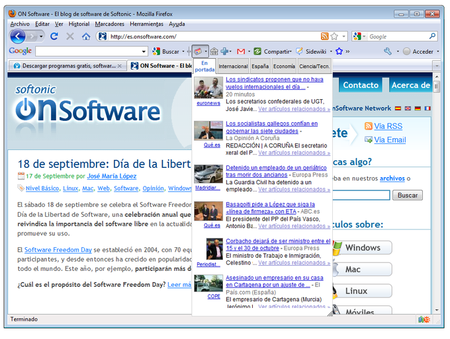Click the magnifier search icon
Screen dimensions: 450x339
(x=432, y=36)
